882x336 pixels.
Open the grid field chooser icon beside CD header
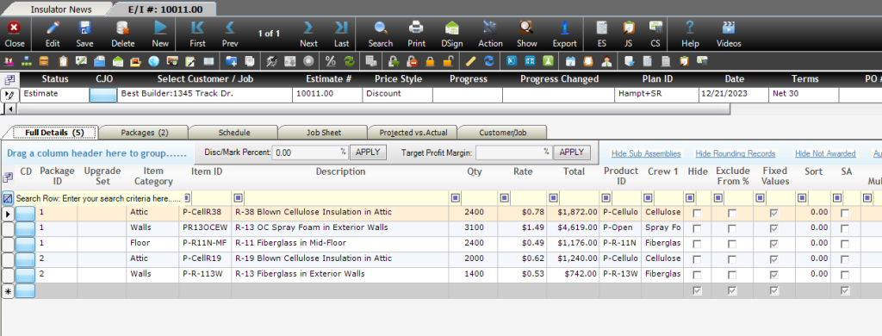[x=8, y=177]
